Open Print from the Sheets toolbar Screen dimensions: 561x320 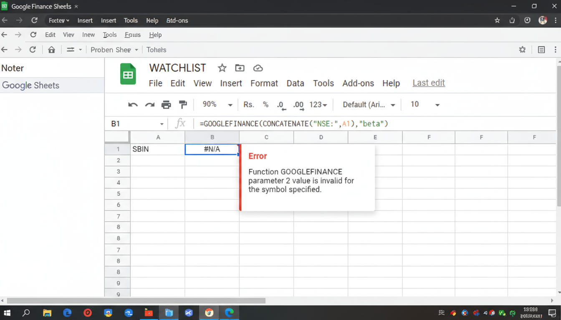[x=166, y=105]
